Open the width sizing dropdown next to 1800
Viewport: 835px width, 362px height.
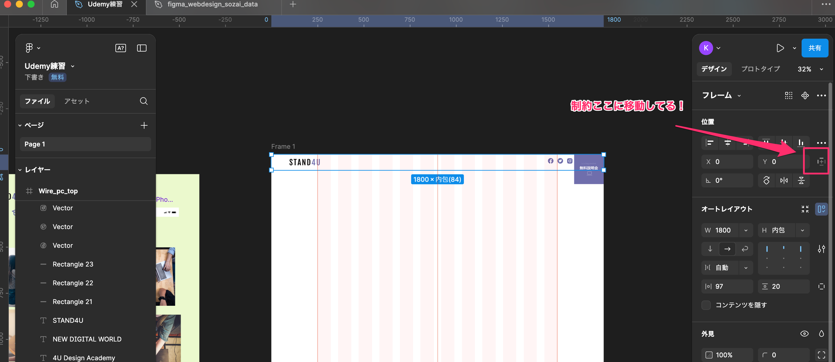(746, 230)
